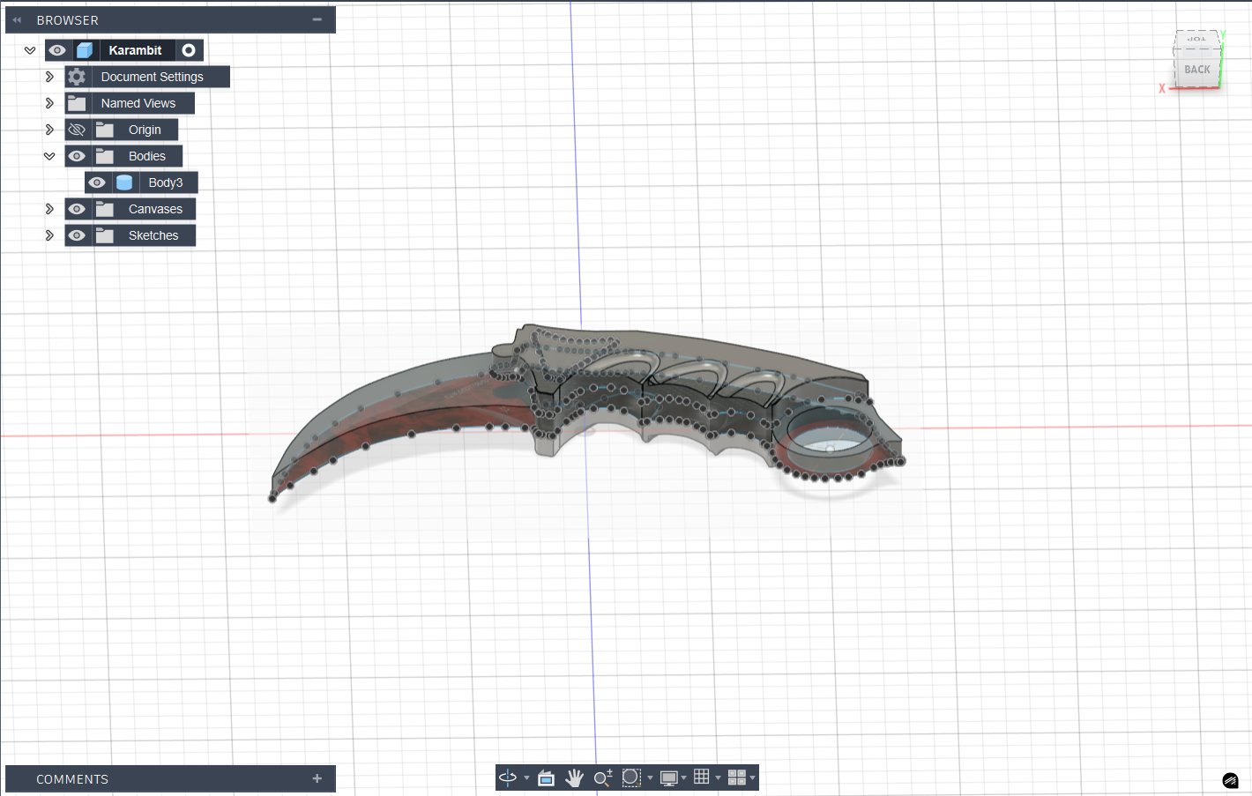This screenshot has width=1252, height=796.
Task: Select the Body3 body icon
Action: [x=124, y=182]
